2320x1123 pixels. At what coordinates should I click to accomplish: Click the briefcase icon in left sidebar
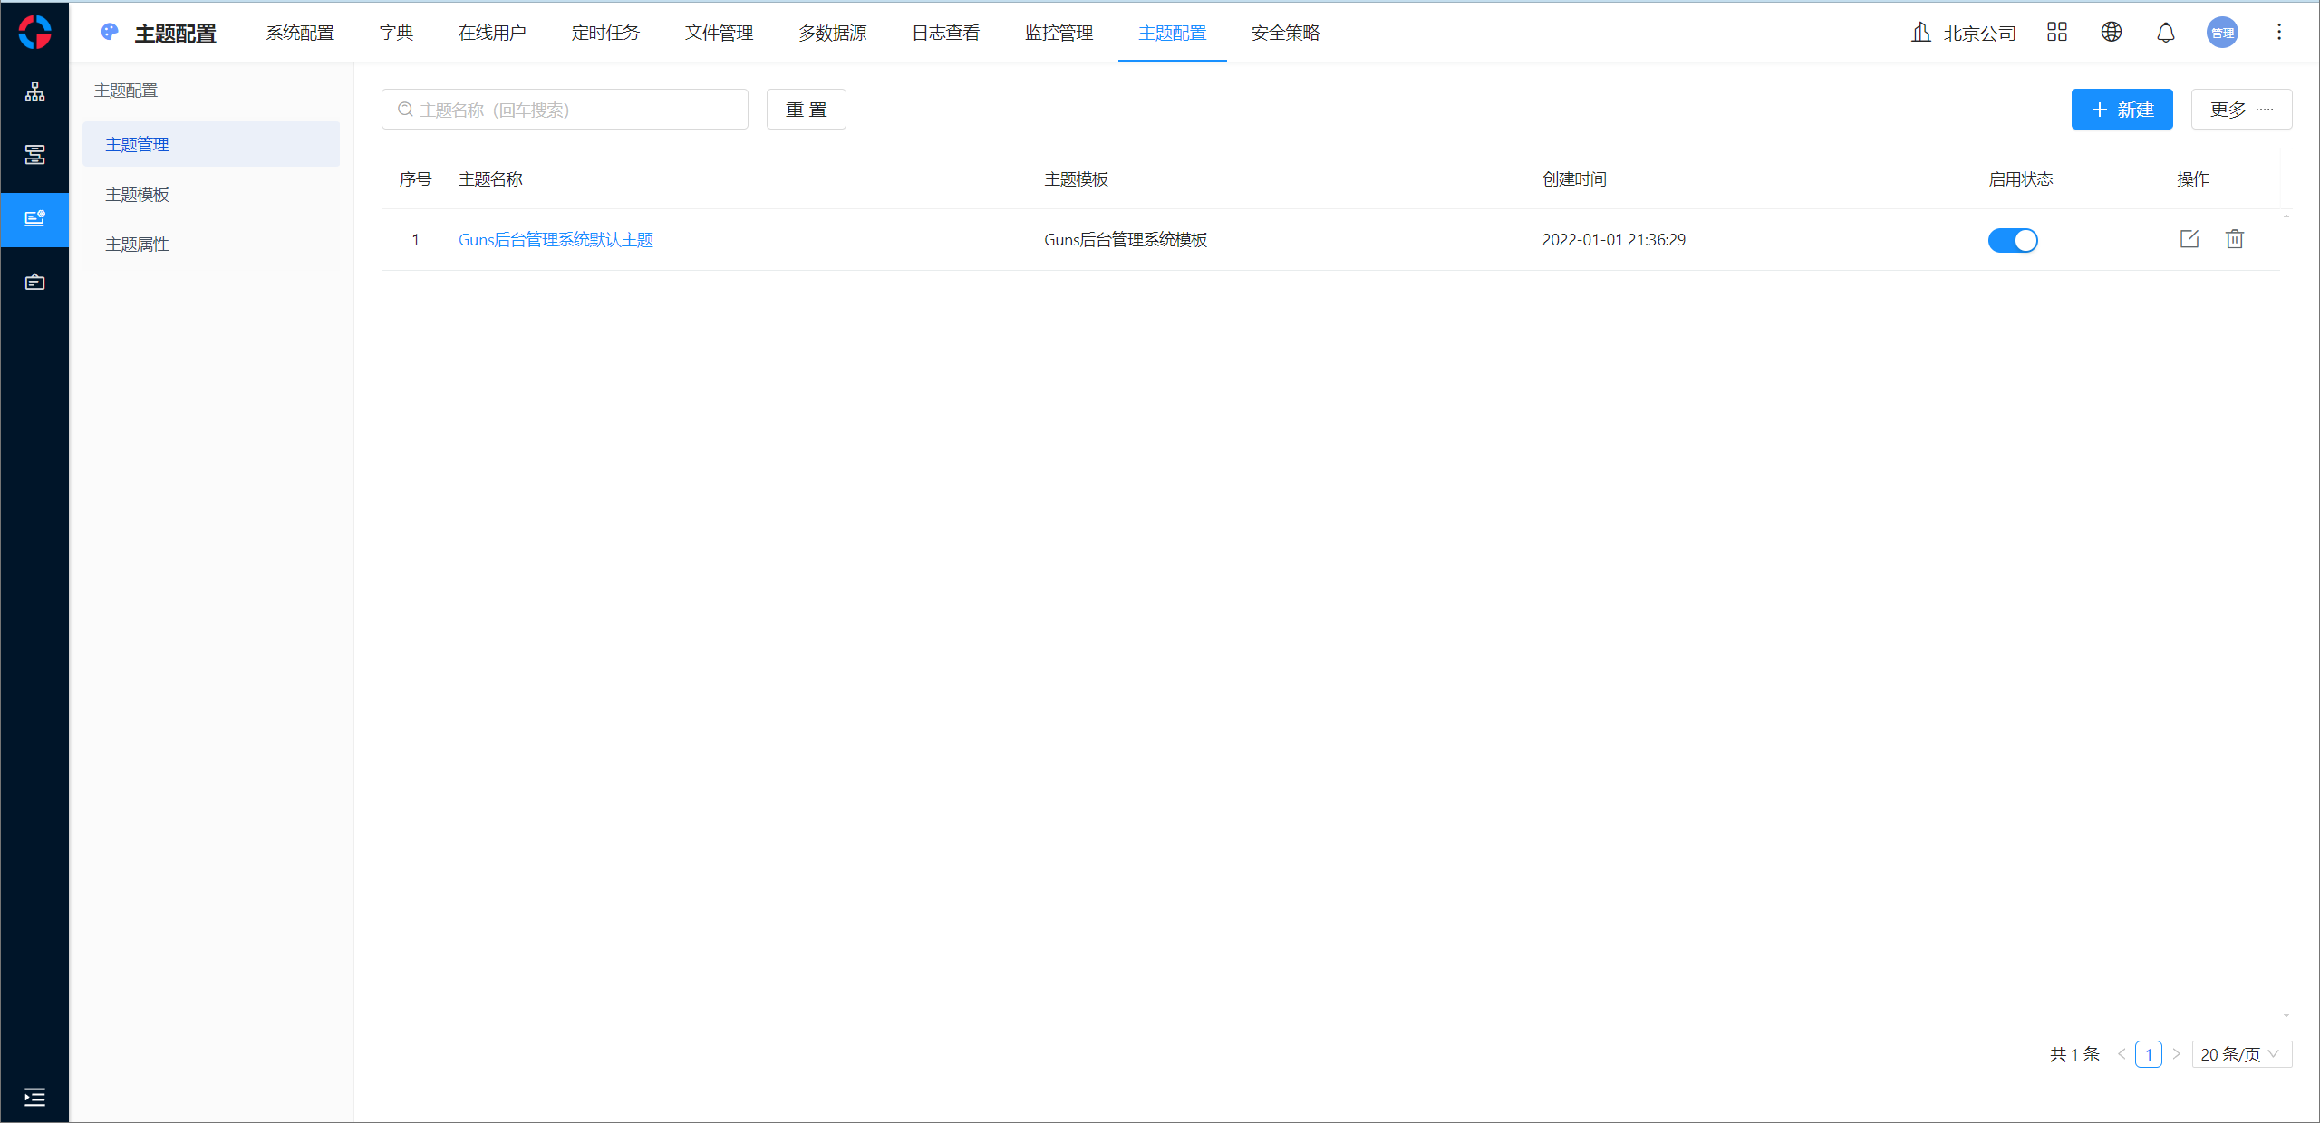click(34, 283)
